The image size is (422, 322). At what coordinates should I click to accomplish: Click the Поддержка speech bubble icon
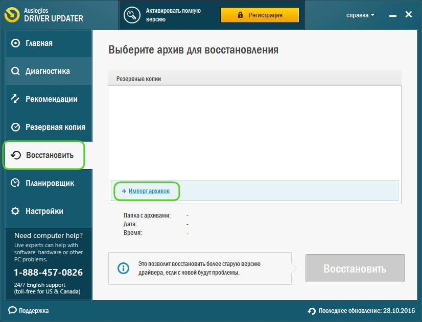tap(12, 310)
